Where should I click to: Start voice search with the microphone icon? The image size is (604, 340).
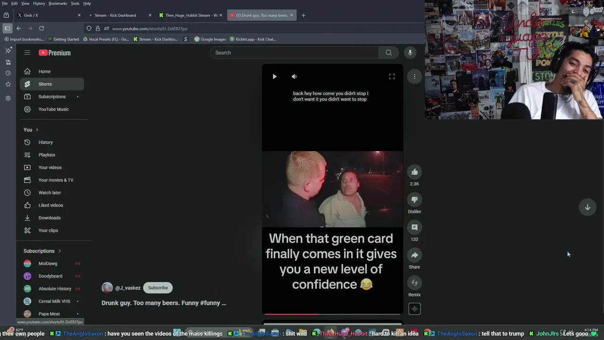410,52
